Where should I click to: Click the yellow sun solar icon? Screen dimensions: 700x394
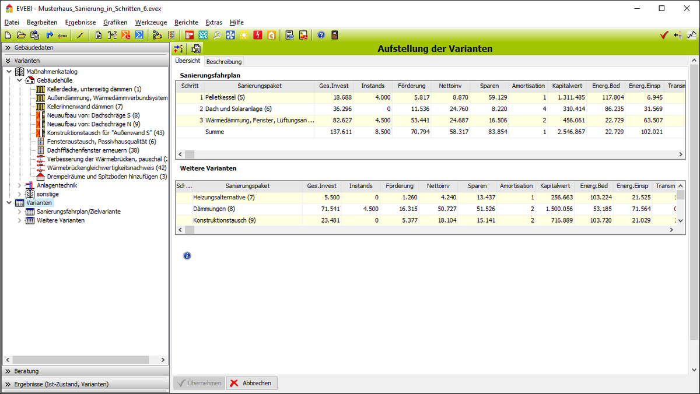click(243, 35)
